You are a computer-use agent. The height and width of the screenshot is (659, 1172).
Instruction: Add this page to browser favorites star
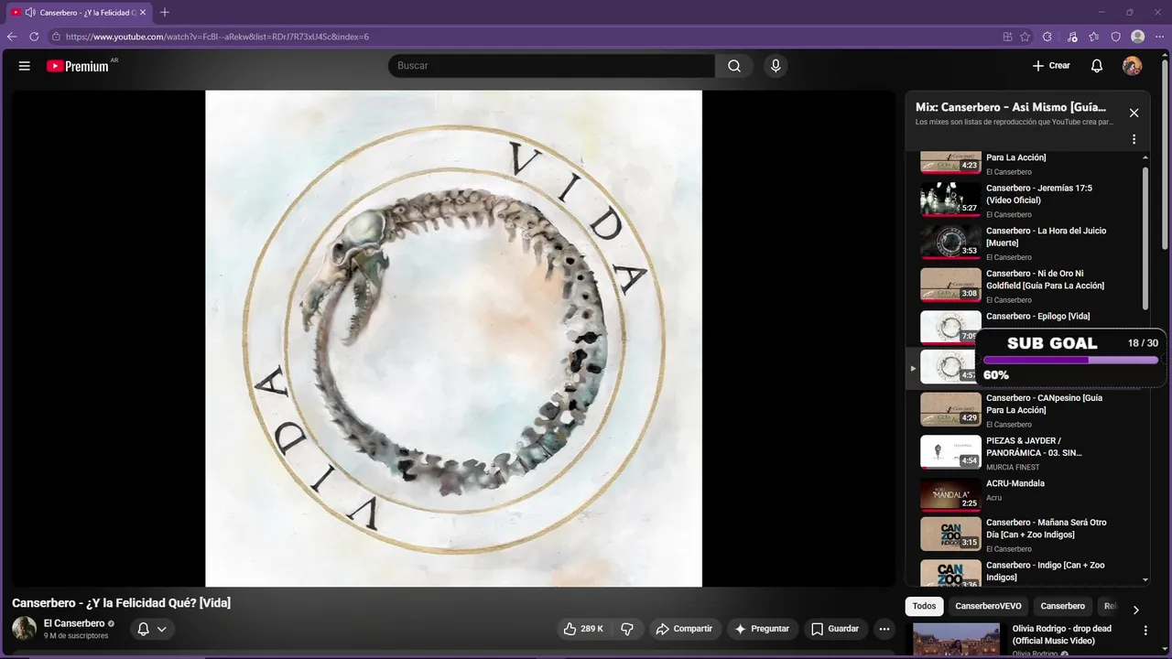[1025, 37]
